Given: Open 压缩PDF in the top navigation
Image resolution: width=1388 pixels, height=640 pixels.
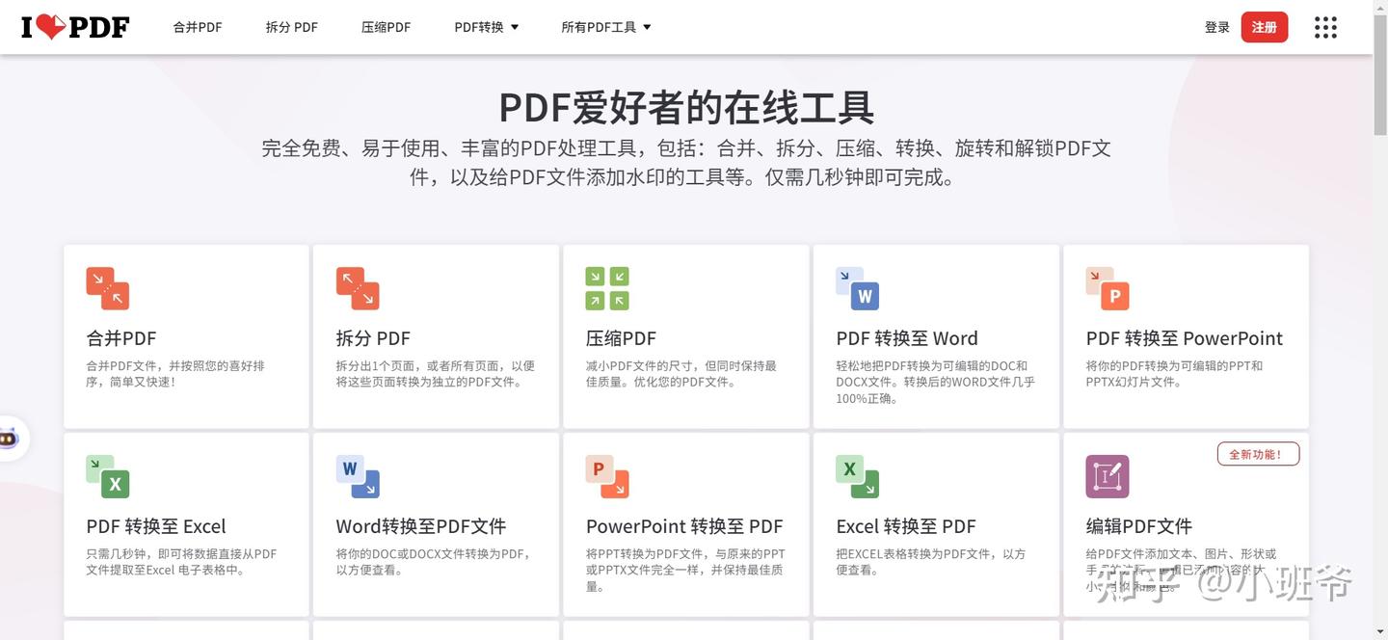Looking at the screenshot, I should [386, 27].
